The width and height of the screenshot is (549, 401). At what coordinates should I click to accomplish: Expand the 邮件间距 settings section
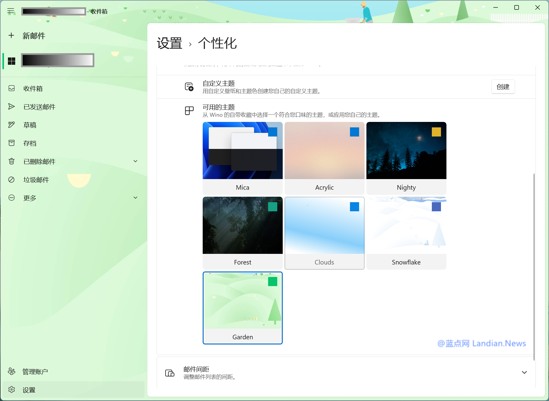pos(524,372)
